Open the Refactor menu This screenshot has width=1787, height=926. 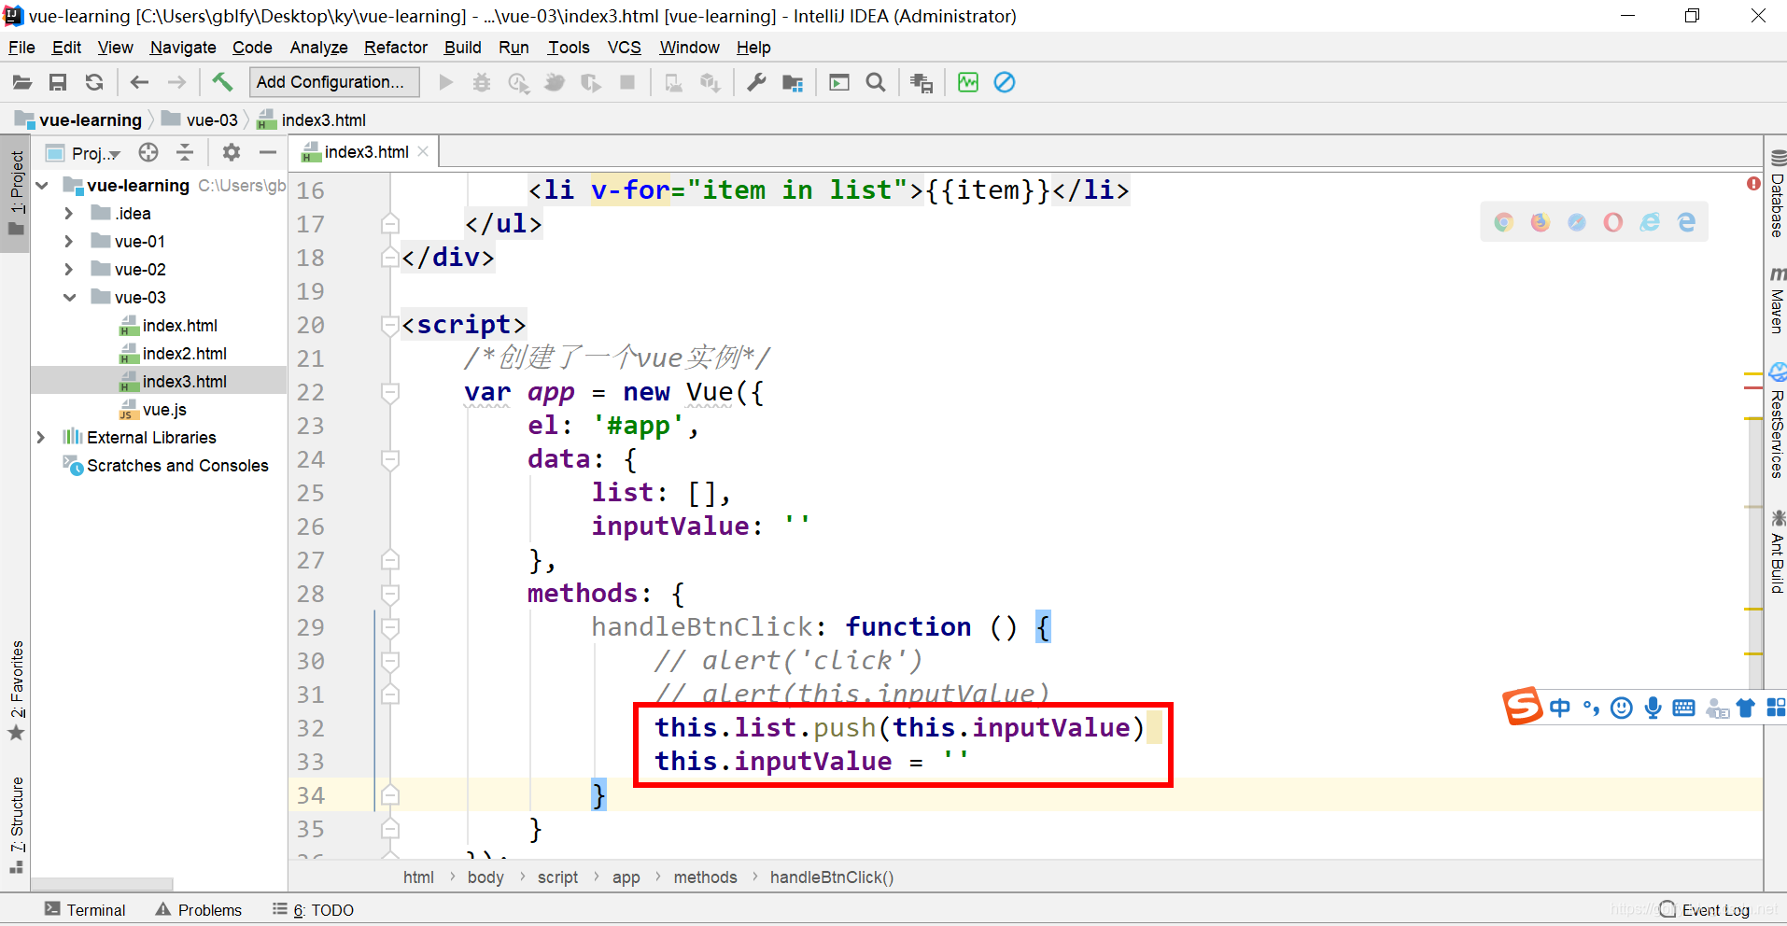pyautogui.click(x=396, y=48)
